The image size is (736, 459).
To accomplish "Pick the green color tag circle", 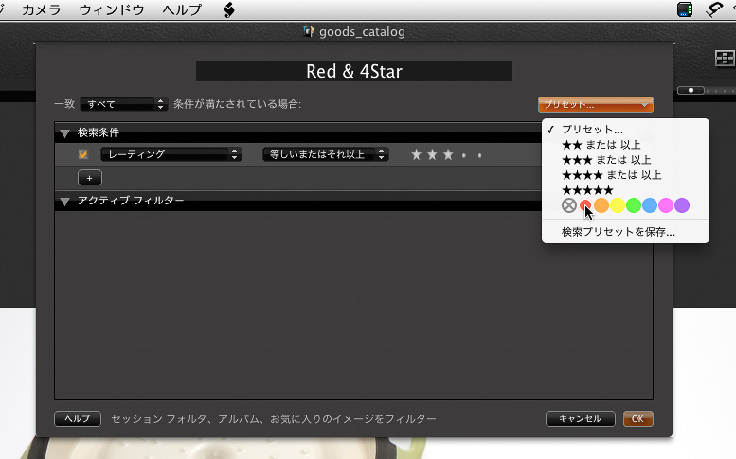I will click(634, 205).
